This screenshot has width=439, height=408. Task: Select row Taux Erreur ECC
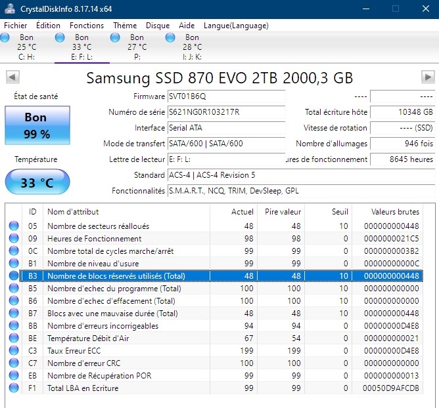(214, 350)
